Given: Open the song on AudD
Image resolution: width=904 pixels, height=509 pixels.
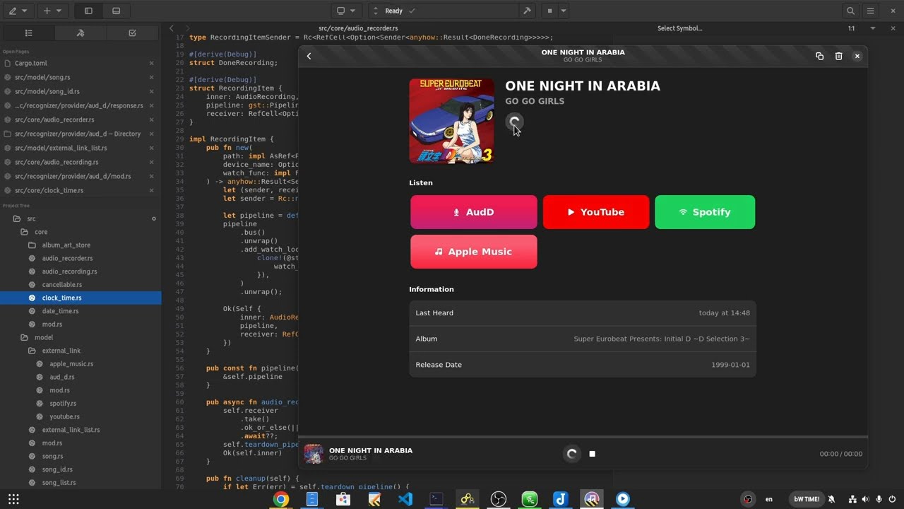Looking at the screenshot, I should tap(474, 212).
